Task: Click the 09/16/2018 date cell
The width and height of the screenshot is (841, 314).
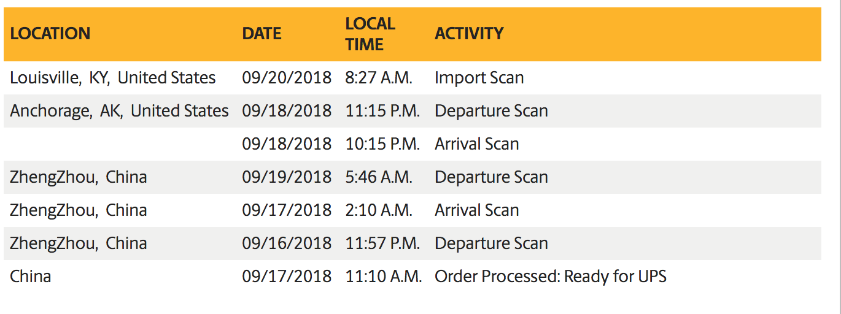Action: point(287,243)
